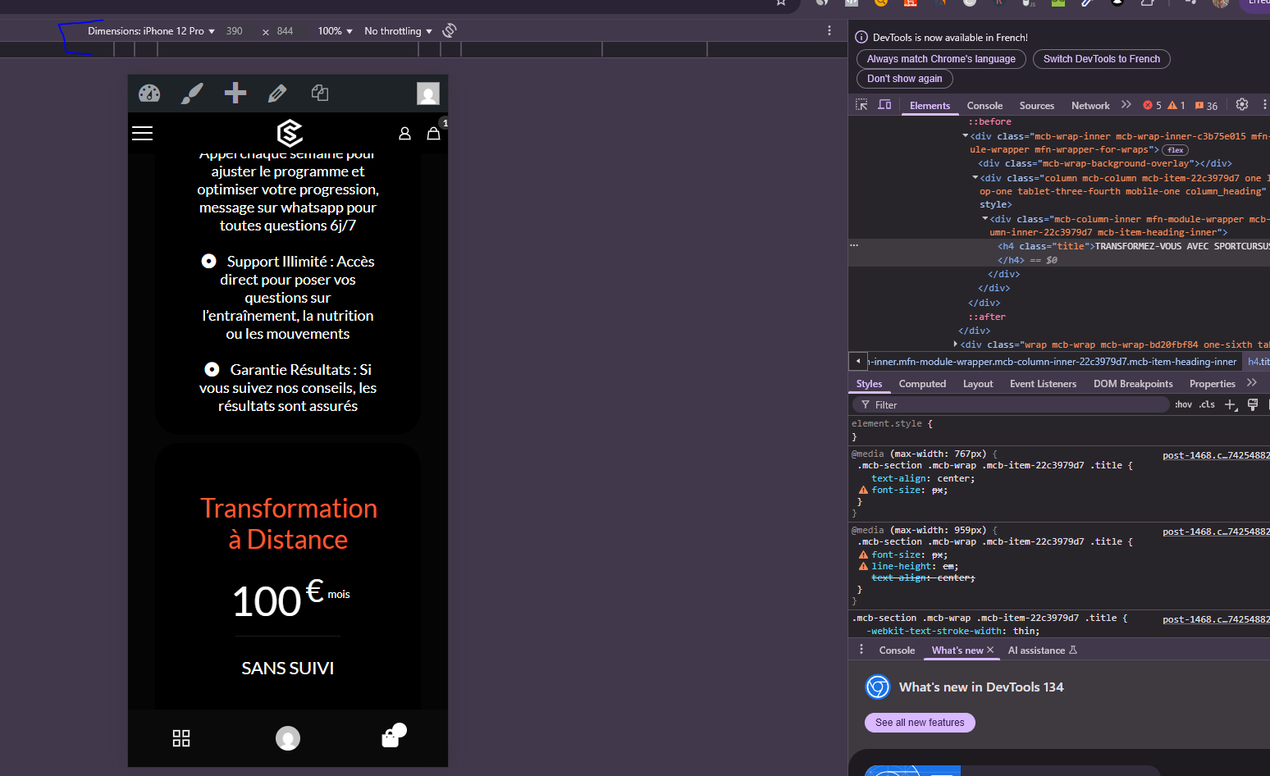Toggle the .cls classes panel
Viewport: 1270px width, 776px height.
click(1207, 404)
